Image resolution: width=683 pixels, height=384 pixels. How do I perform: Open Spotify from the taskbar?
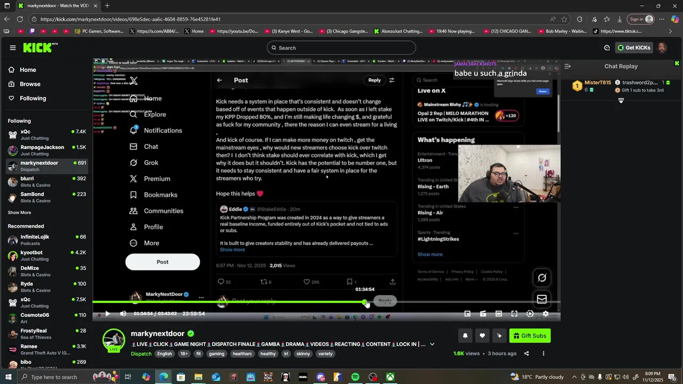tap(355, 377)
